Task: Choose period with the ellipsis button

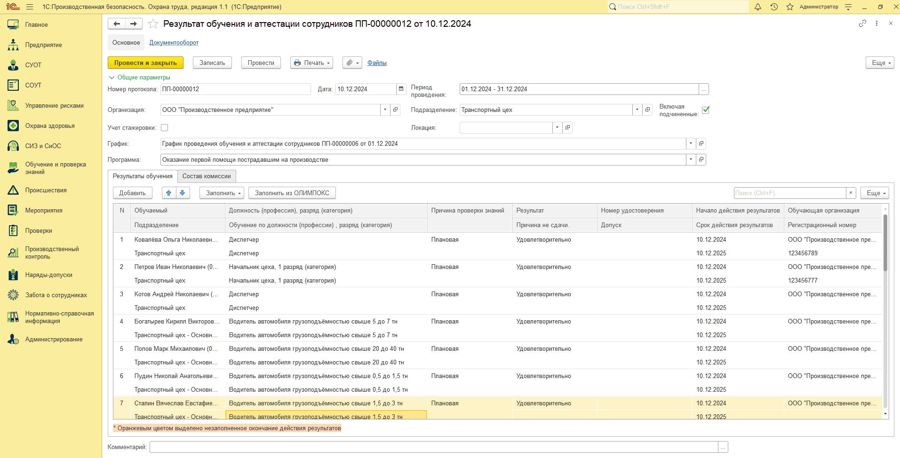Action: coord(704,89)
